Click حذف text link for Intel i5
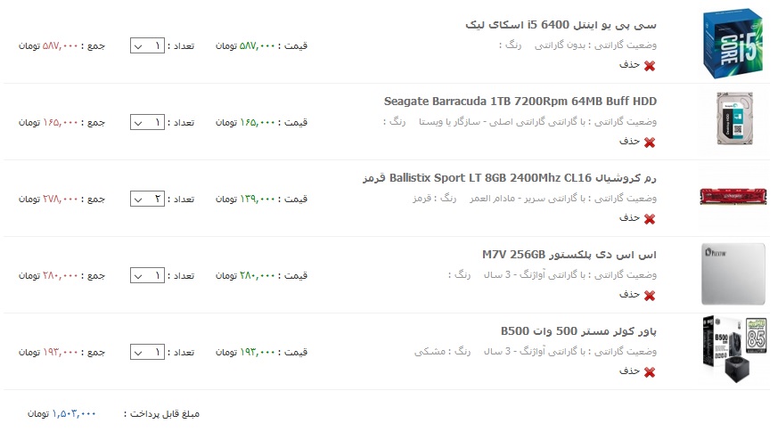Screen dimensions: 778x448 [x=629, y=65]
